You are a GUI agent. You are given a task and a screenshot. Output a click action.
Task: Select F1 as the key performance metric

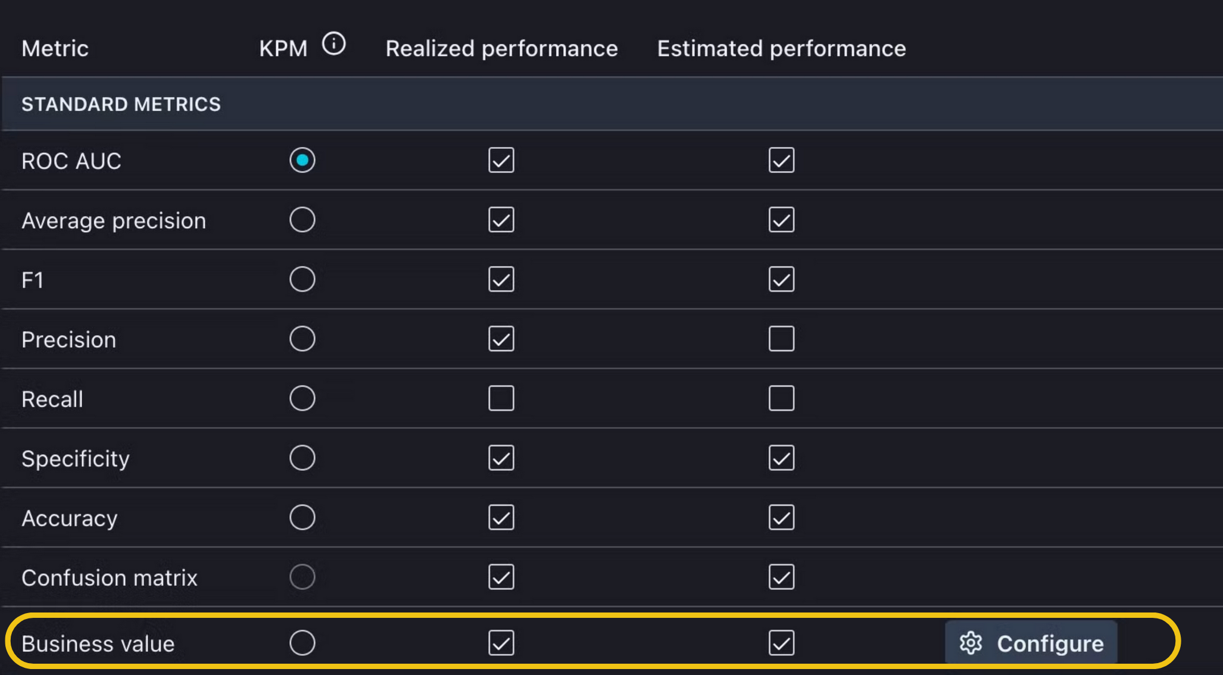(x=302, y=279)
